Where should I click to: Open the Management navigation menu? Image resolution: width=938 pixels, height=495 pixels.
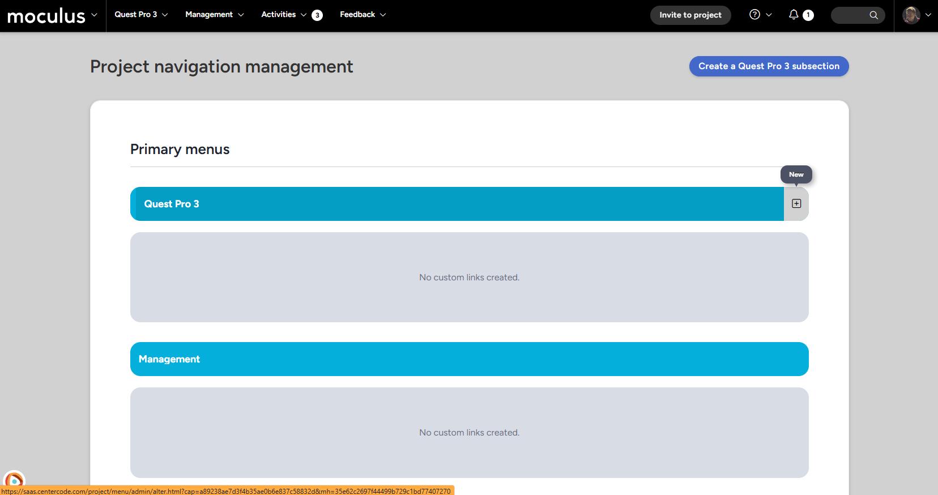[214, 15]
